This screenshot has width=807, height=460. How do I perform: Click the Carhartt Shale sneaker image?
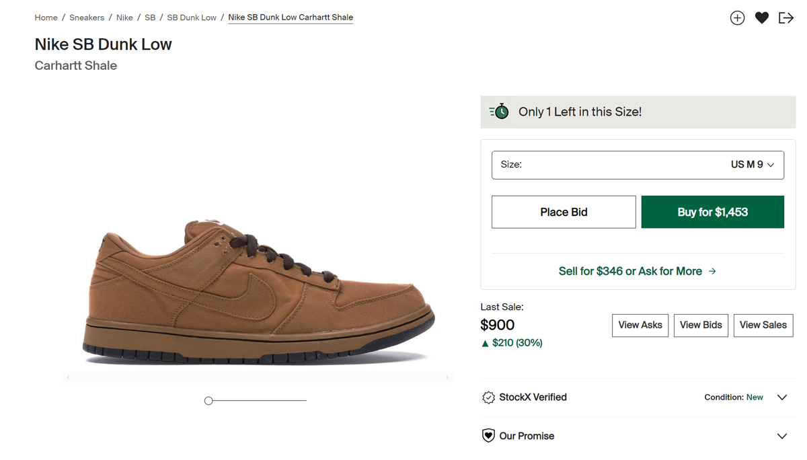[x=259, y=289]
